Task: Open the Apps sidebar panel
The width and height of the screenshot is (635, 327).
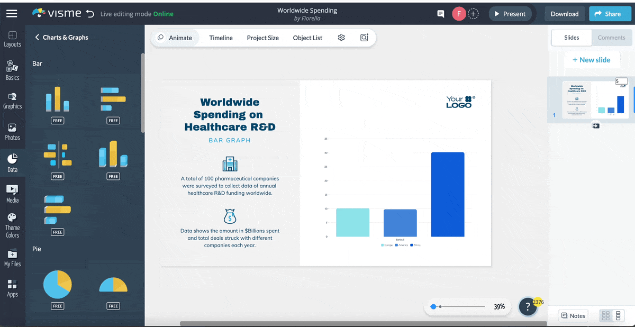Action: tap(12, 288)
